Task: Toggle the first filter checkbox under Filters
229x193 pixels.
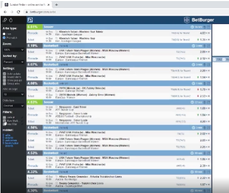Action: click(5, 118)
